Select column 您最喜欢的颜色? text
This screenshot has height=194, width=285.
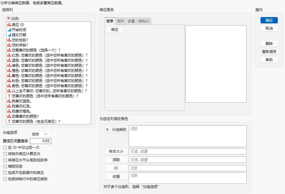pos(25,116)
